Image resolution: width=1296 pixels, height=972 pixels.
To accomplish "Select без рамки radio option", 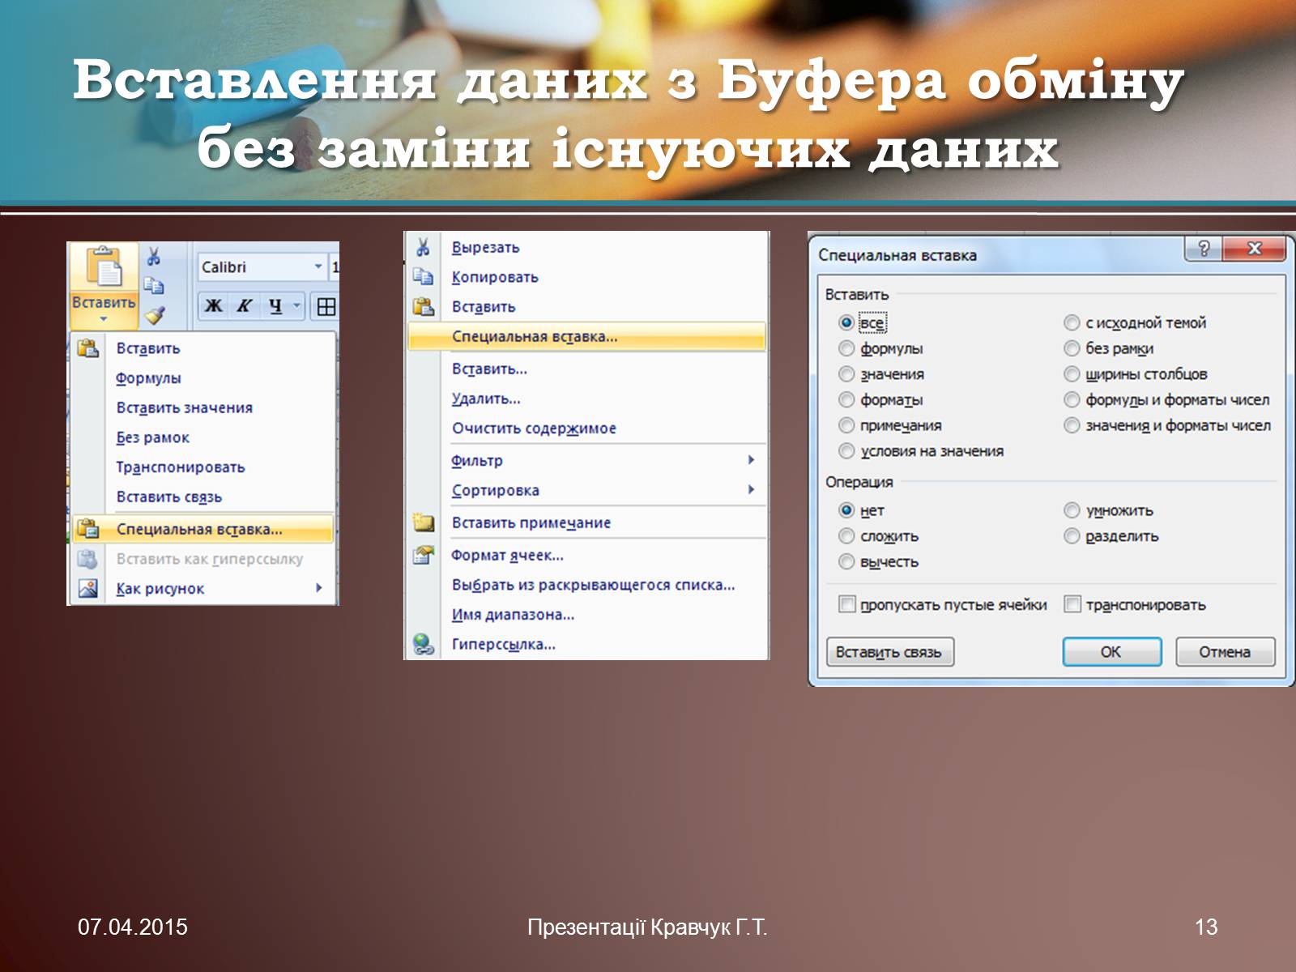I will (x=1072, y=348).
